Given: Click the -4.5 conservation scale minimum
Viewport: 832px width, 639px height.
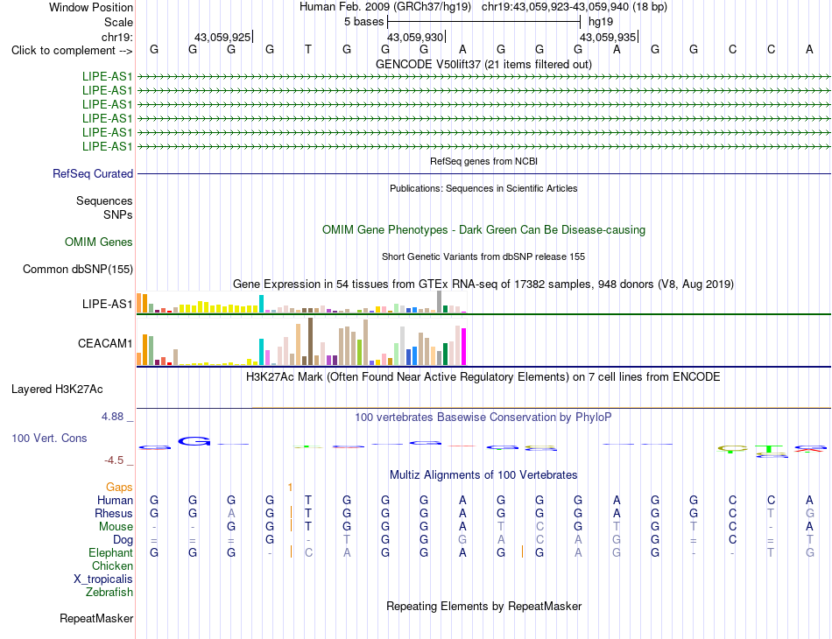Looking at the screenshot, I should (114, 460).
